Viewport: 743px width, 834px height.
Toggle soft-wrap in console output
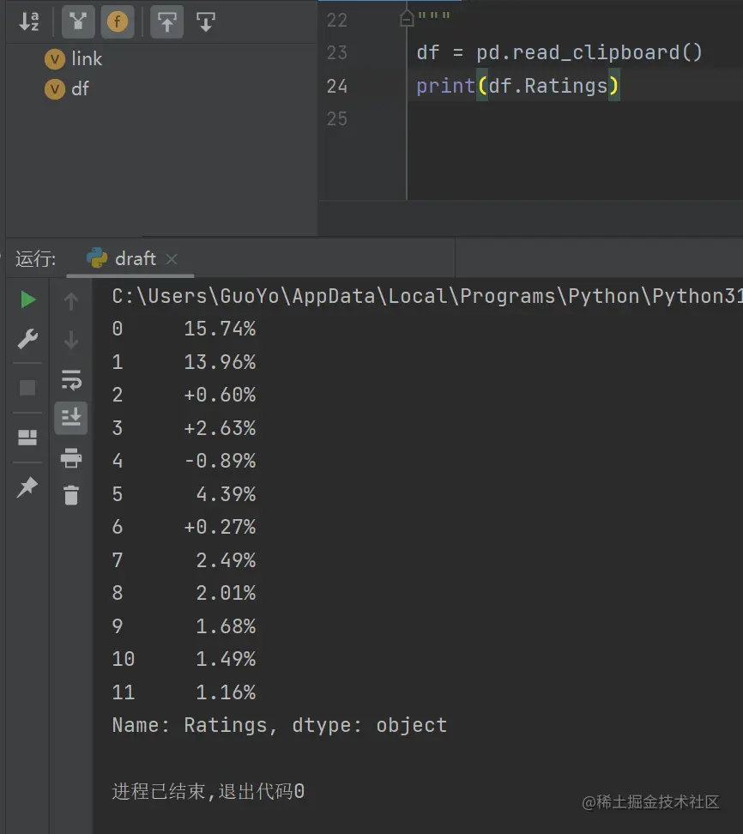pos(71,380)
